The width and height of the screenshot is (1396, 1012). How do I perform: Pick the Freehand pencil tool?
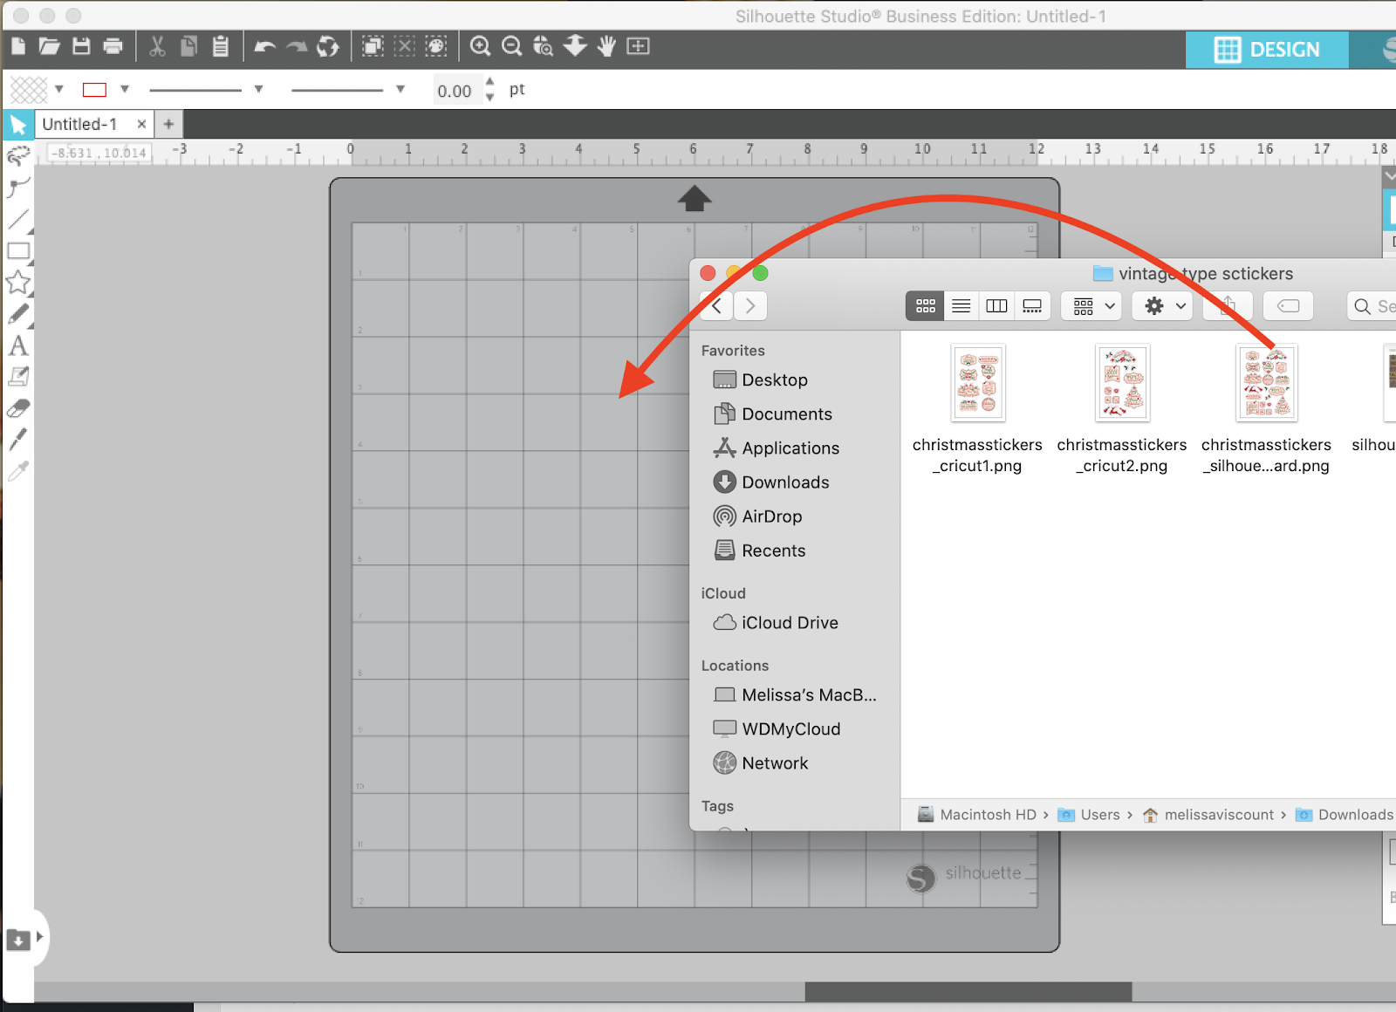[18, 314]
